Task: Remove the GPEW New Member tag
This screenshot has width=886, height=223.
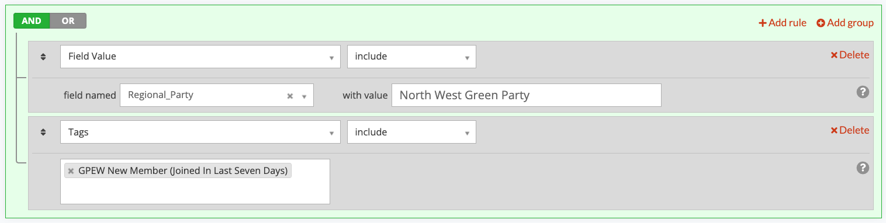Action: click(71, 171)
